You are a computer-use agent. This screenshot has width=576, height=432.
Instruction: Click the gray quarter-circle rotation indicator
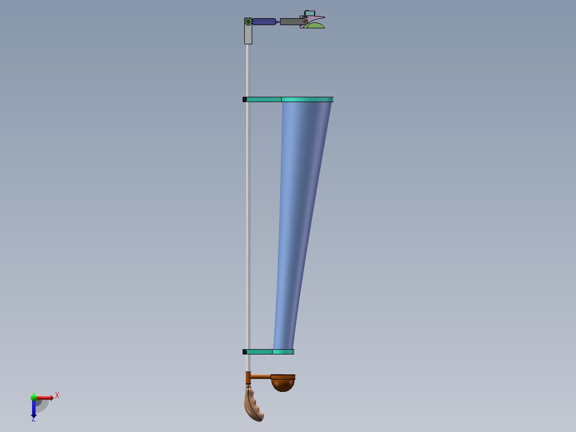pos(42,406)
